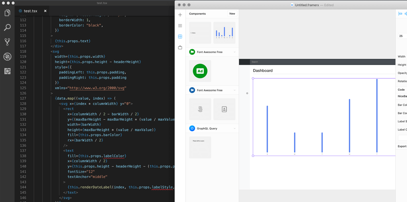This screenshot has height=202, width=407.
Task: Open Source Control in VS Code activity bar
Action: [7, 42]
